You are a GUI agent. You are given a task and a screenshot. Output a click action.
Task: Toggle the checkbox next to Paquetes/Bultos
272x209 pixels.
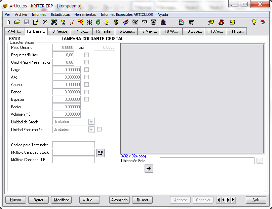click(86, 55)
